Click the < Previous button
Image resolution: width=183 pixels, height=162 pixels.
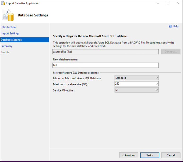click(129, 155)
